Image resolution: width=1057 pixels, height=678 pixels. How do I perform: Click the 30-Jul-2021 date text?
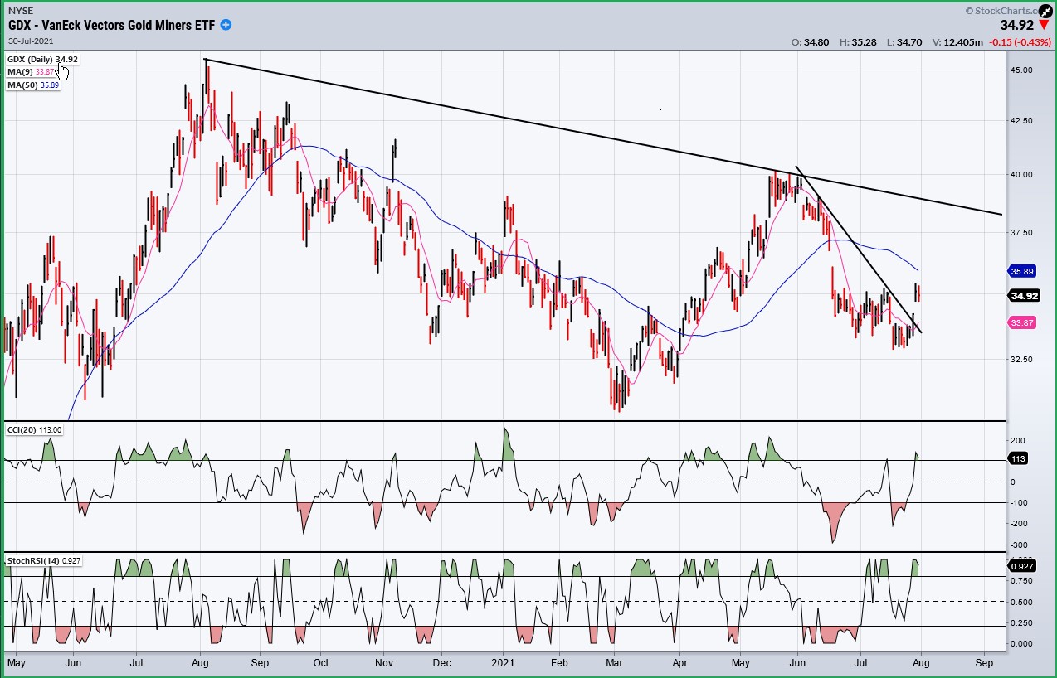[31, 40]
